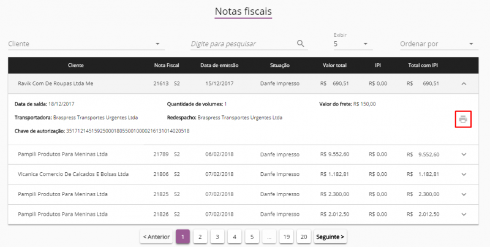Select page 5 in pagination
Screen dimensions: 490x247
point(251,237)
